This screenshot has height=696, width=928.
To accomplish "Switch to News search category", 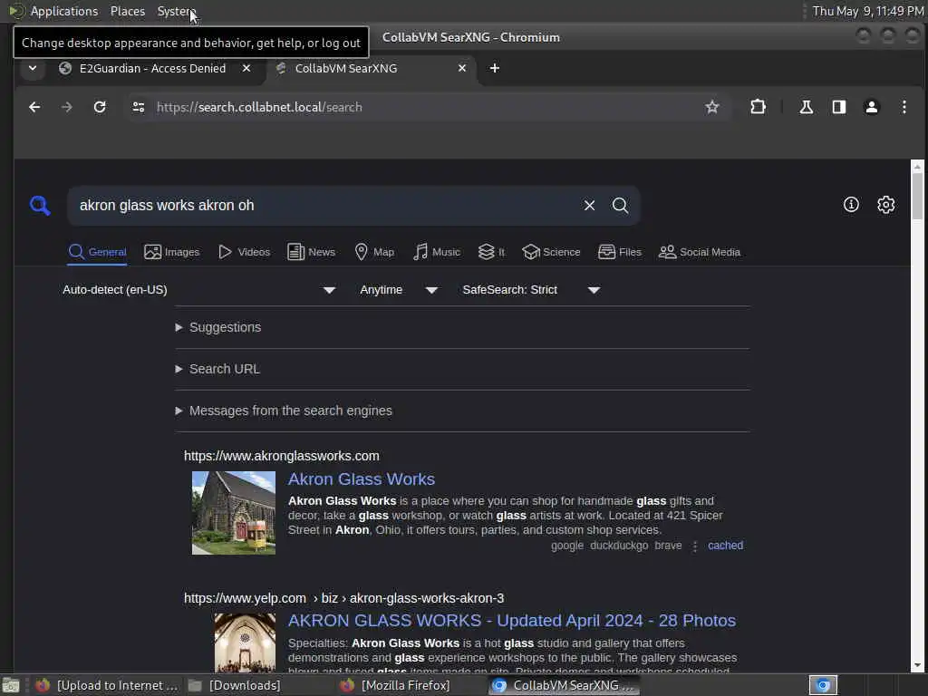I will (x=312, y=252).
